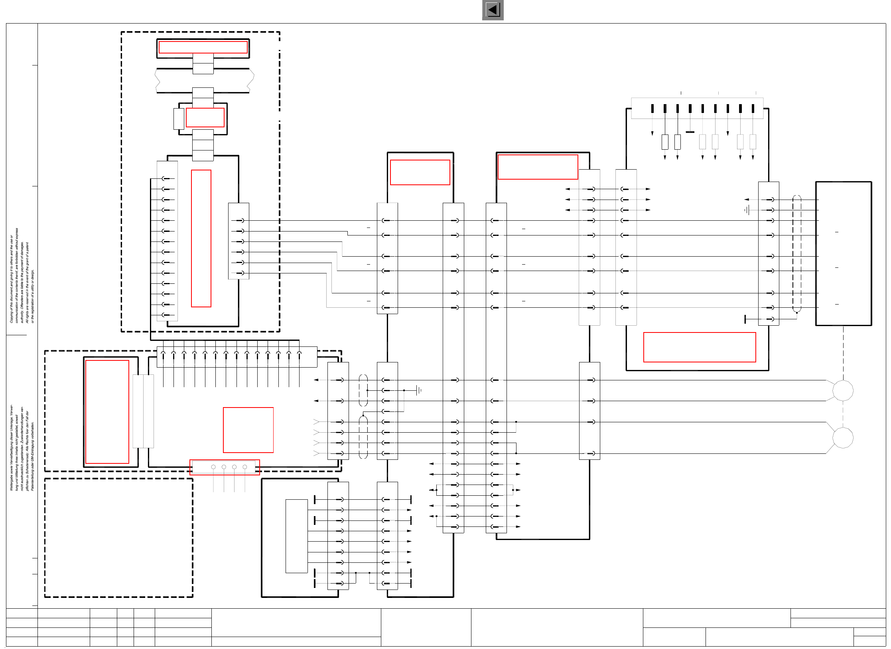Click the lower motor circle symbol at right
The height and width of the screenshot is (649, 891).
(x=843, y=438)
